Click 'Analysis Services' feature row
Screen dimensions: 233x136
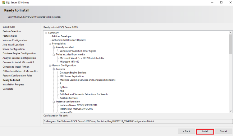pyautogui.click(x=69, y=98)
